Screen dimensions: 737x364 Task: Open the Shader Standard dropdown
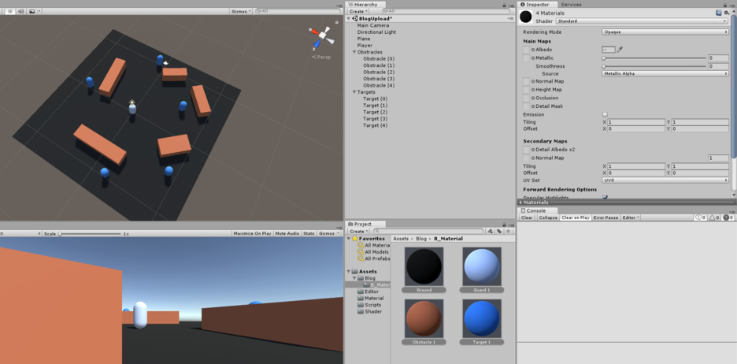point(642,21)
